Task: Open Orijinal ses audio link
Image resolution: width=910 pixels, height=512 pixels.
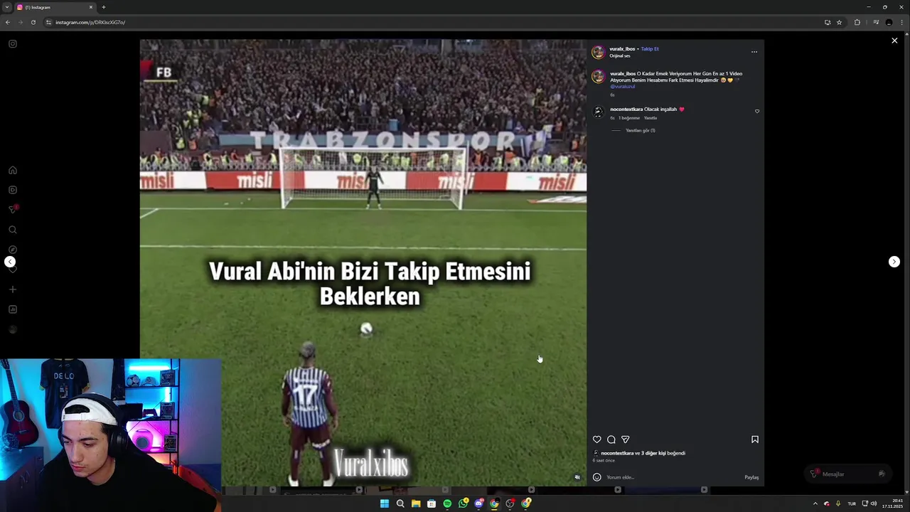Action: pyautogui.click(x=620, y=55)
